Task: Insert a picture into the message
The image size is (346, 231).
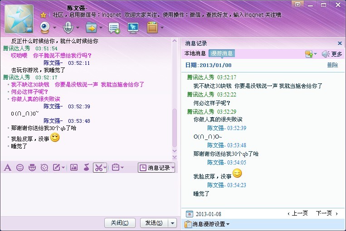Action: [74, 168]
